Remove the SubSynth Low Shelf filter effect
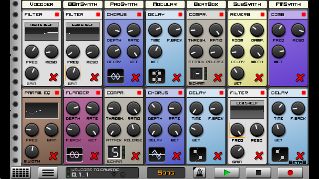Image resolution: width=319 pixels, height=179 pixels. [259, 156]
